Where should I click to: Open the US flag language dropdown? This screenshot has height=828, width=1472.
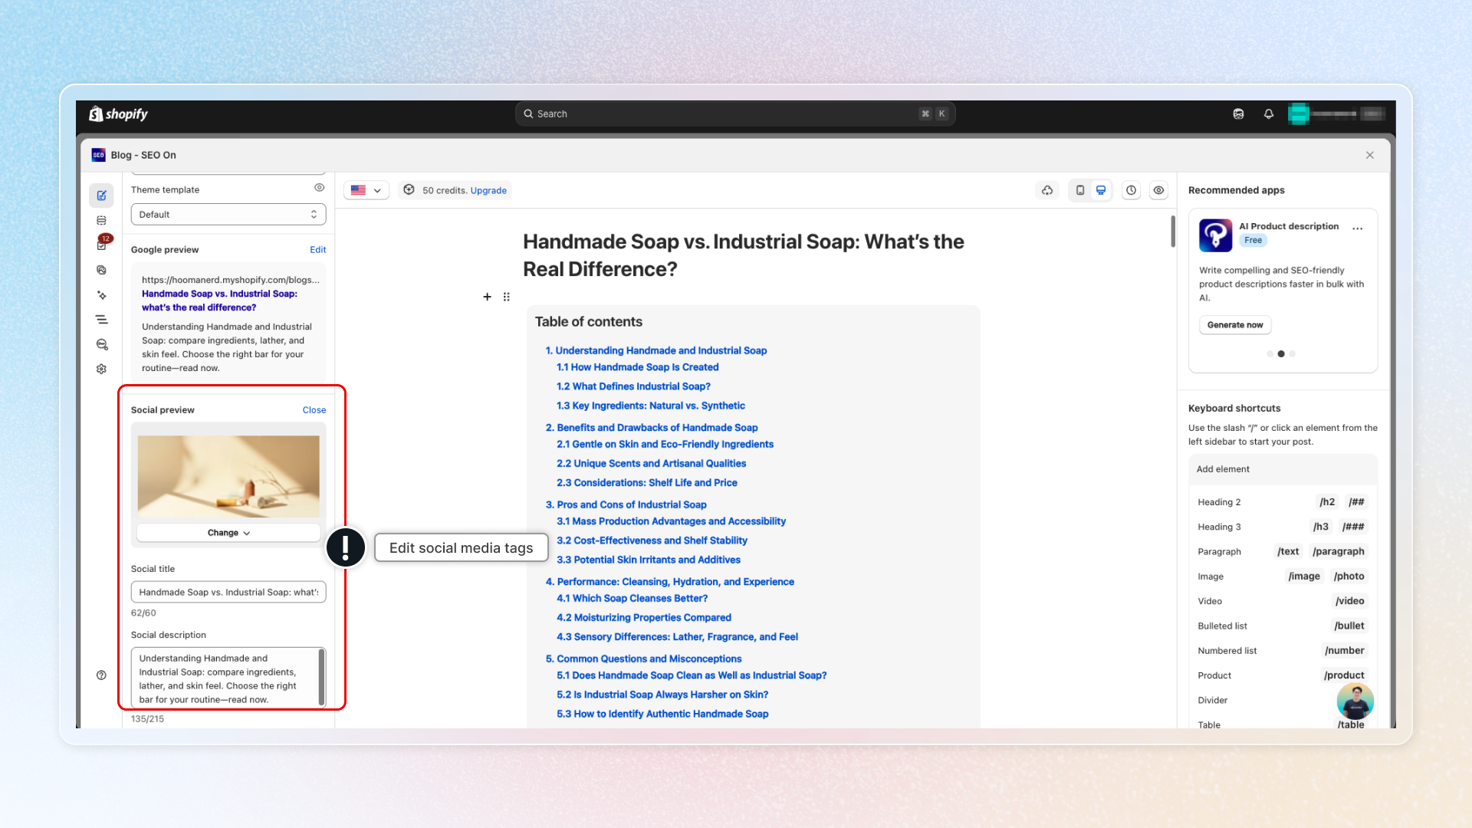pos(366,190)
